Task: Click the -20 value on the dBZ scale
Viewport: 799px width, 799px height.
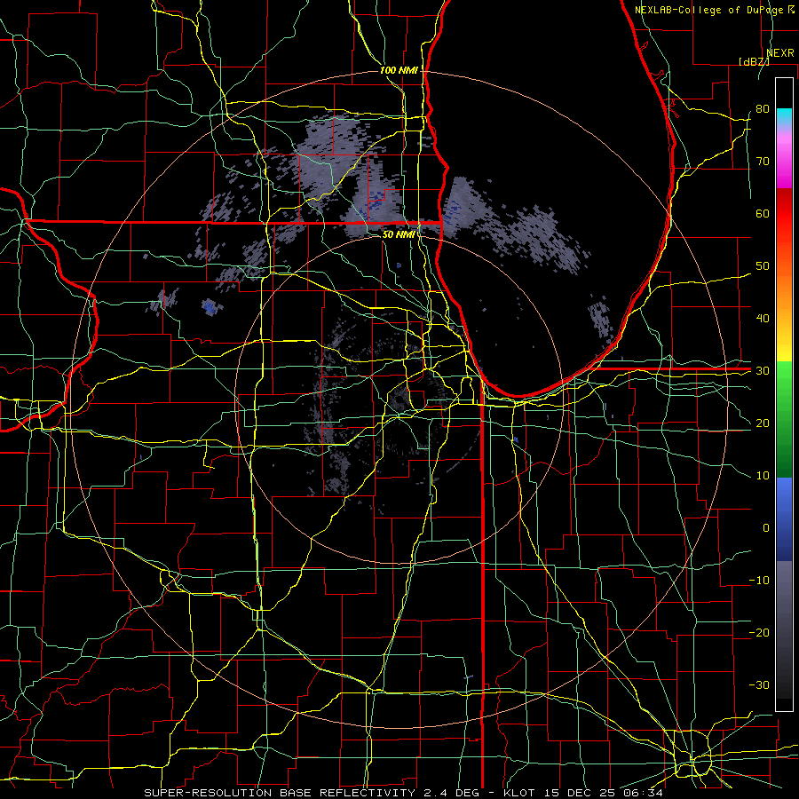Action: [759, 633]
